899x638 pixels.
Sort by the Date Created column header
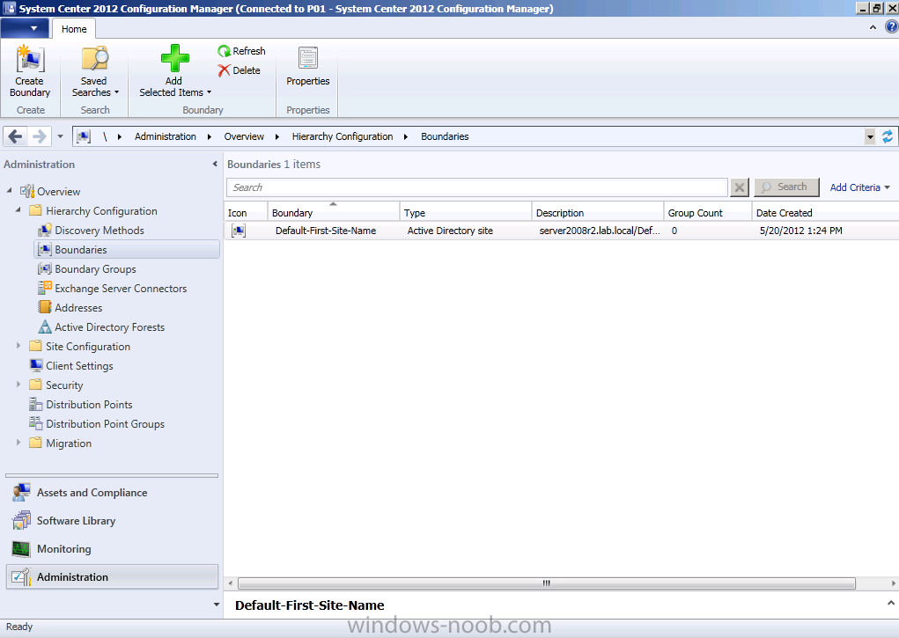[826, 212]
